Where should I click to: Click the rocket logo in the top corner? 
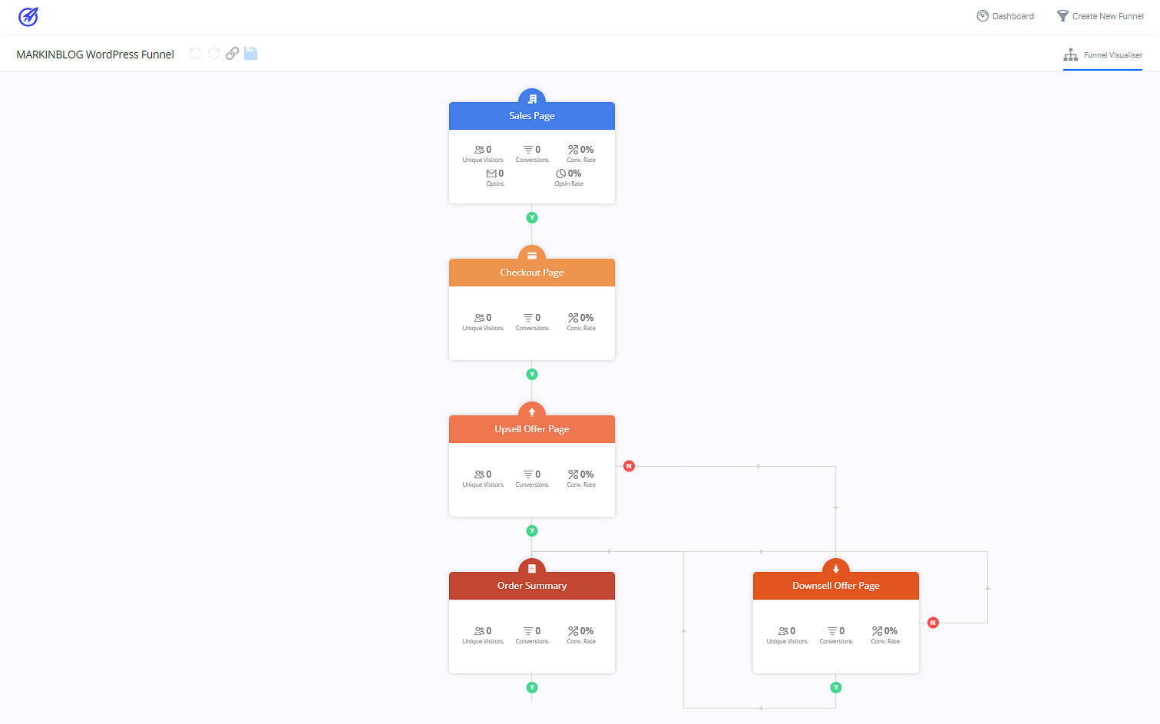click(x=28, y=16)
